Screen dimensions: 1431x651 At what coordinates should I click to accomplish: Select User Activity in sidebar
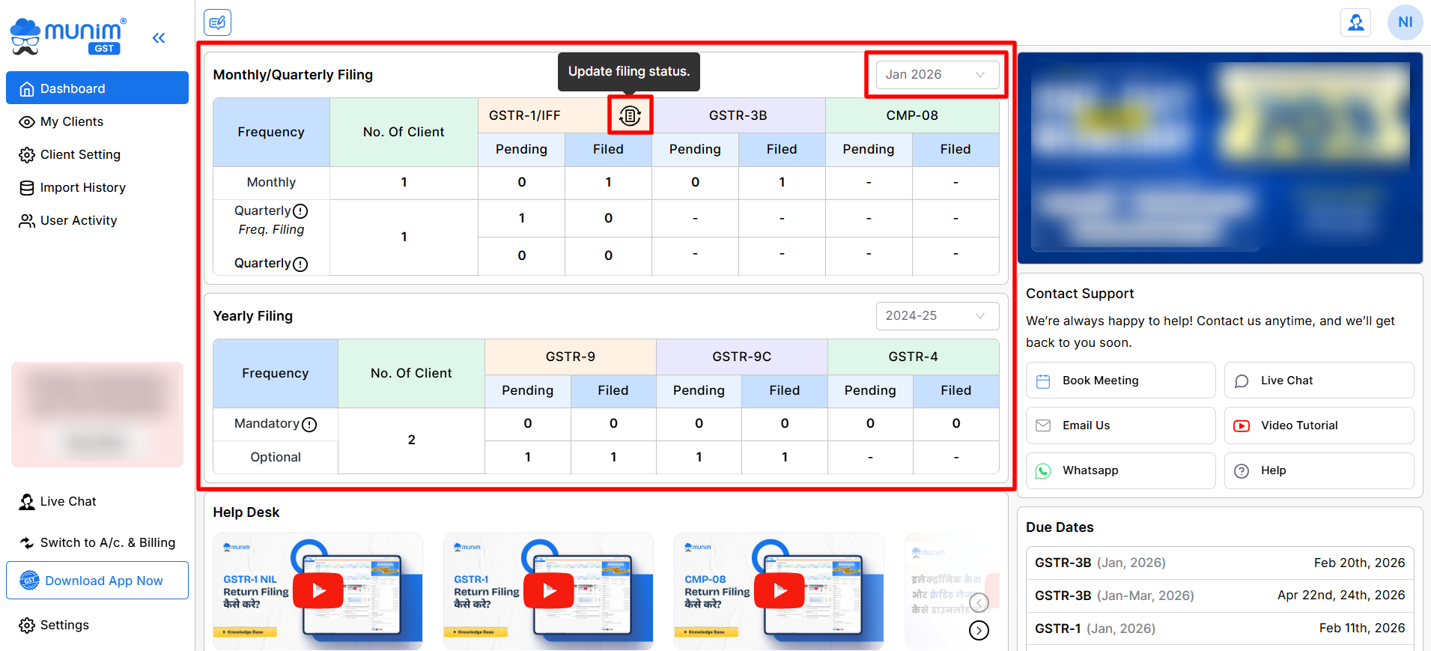[x=79, y=220]
